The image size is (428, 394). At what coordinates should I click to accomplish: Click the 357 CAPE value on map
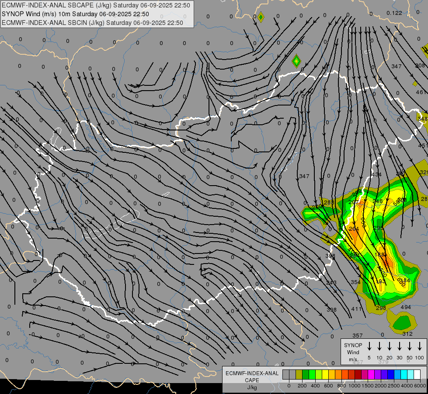[x=358, y=335]
